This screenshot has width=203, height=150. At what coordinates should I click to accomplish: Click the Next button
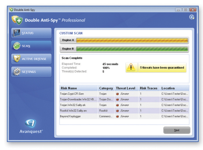[177, 130]
